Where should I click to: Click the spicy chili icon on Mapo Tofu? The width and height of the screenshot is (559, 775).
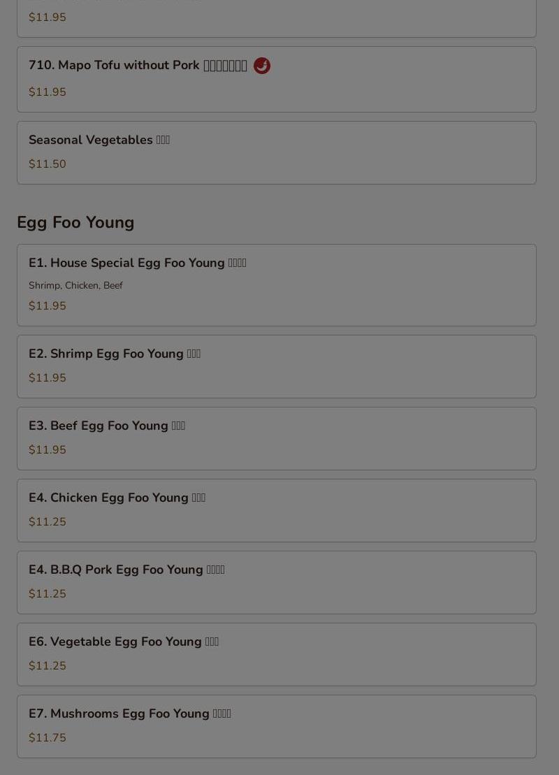pos(262,65)
